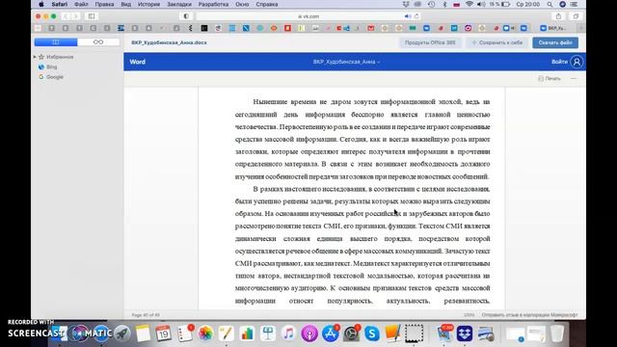Image resolution: width=617 pixels, height=347 pixels.
Task: Click the docx file name title
Action: pyautogui.click(x=170, y=42)
